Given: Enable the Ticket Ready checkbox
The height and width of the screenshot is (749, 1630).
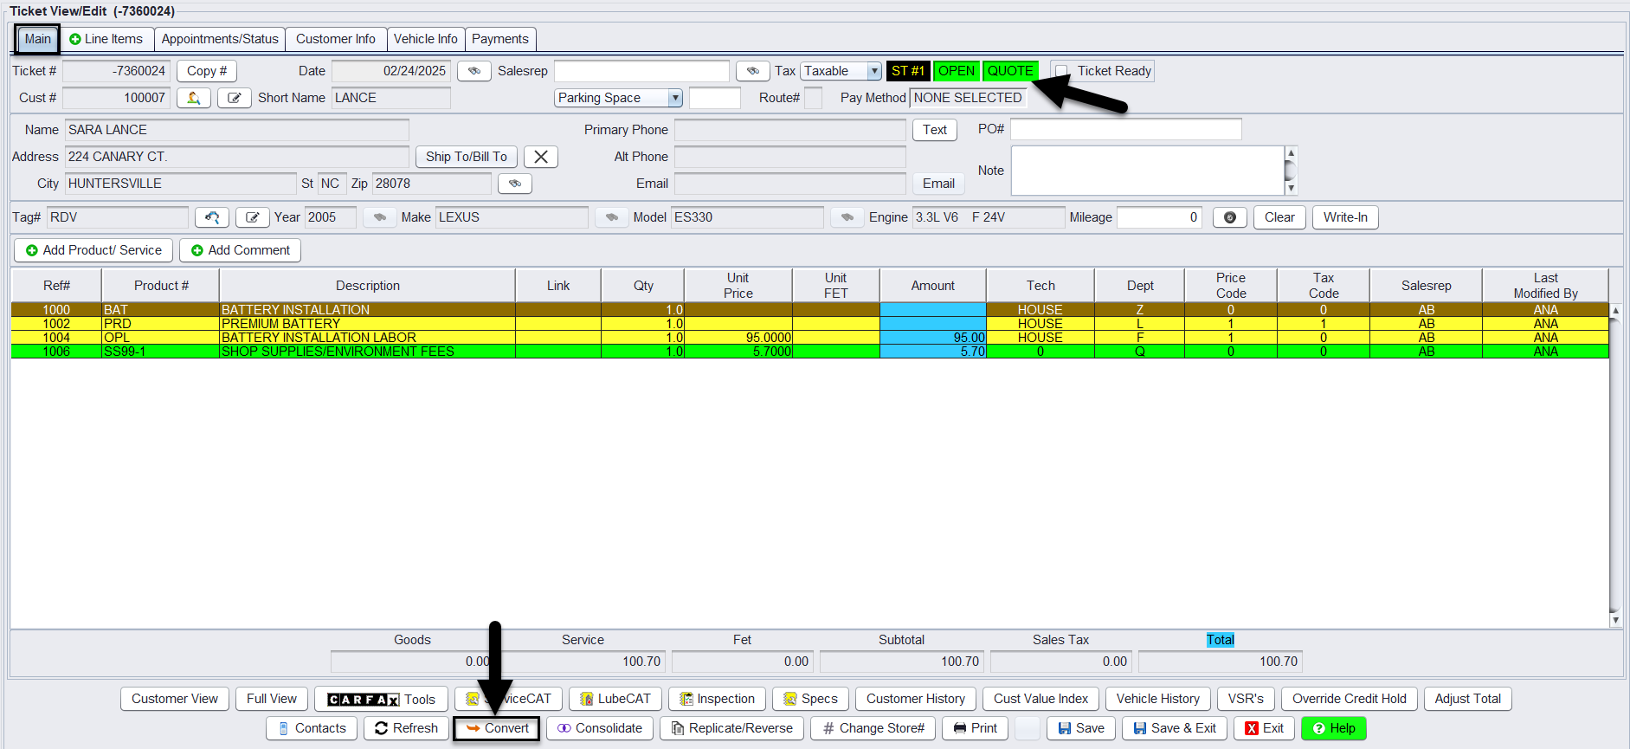Looking at the screenshot, I should pos(1062,71).
